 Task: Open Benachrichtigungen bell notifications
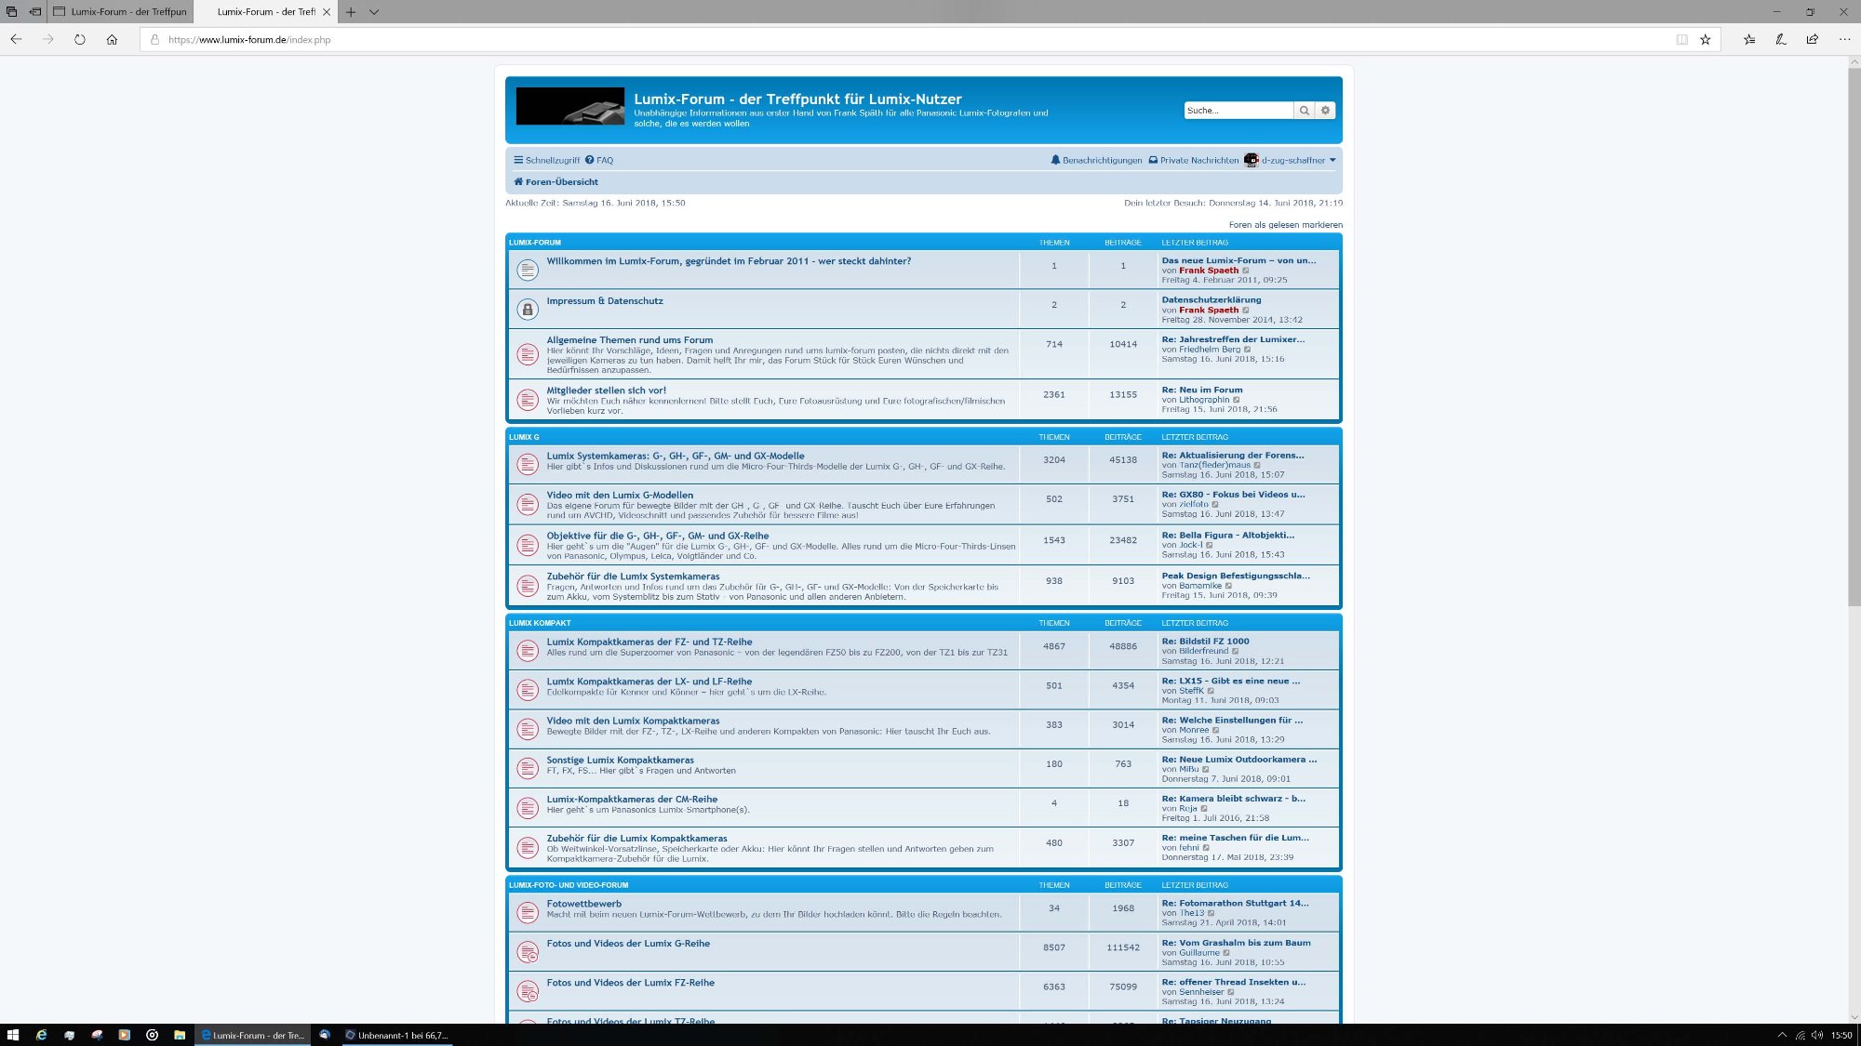[1096, 160]
